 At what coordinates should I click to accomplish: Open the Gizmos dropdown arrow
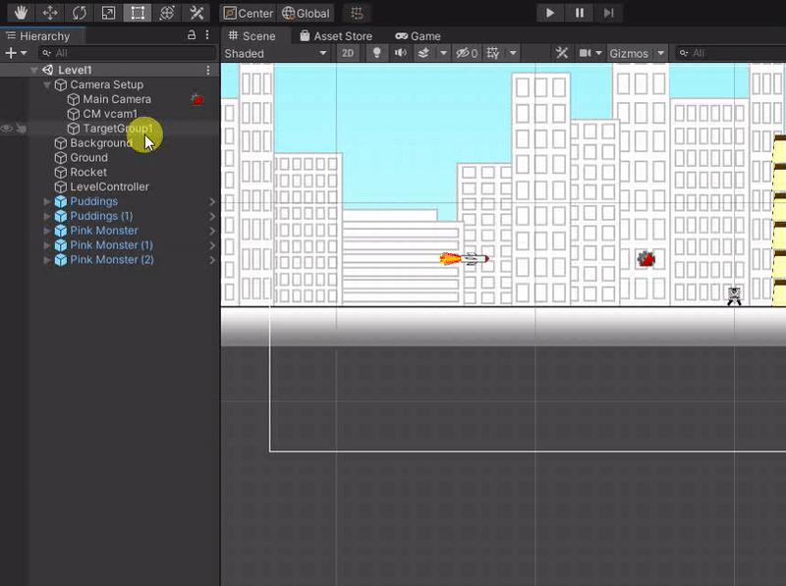pos(660,53)
